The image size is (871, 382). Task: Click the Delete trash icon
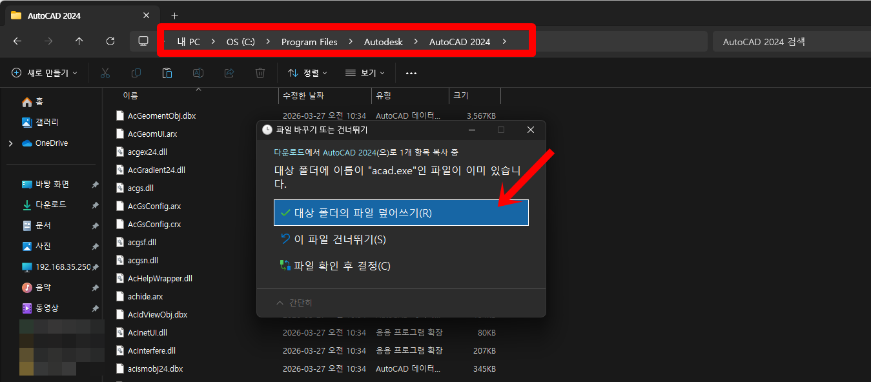point(260,73)
